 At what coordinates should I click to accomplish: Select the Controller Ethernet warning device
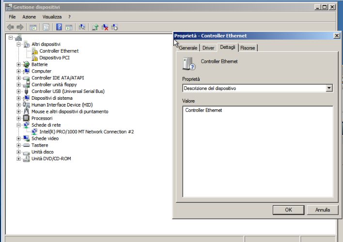[59, 51]
